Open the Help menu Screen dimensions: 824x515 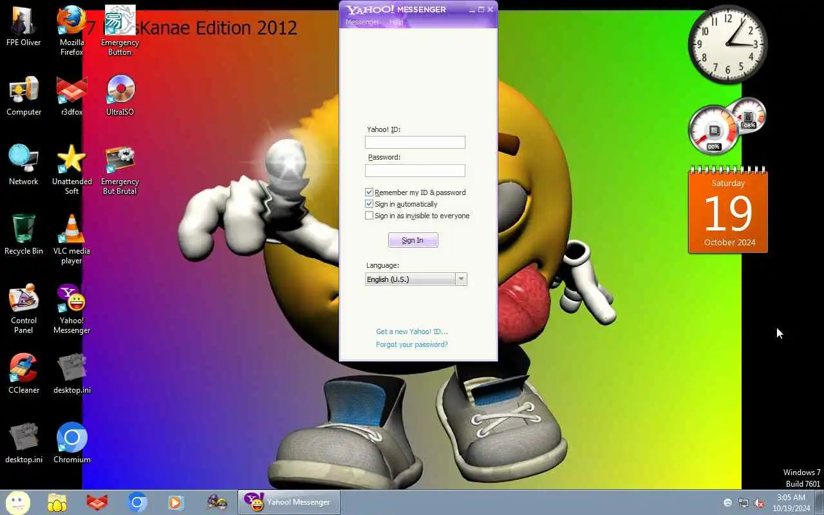pyautogui.click(x=396, y=22)
